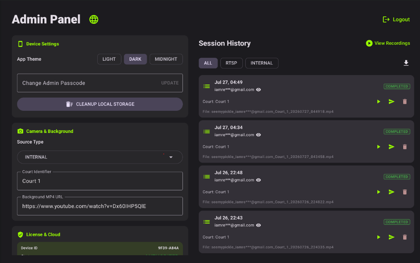Reveal email for Jul 27, 04:49 session
Screen dimensions: 420x263
point(258,90)
